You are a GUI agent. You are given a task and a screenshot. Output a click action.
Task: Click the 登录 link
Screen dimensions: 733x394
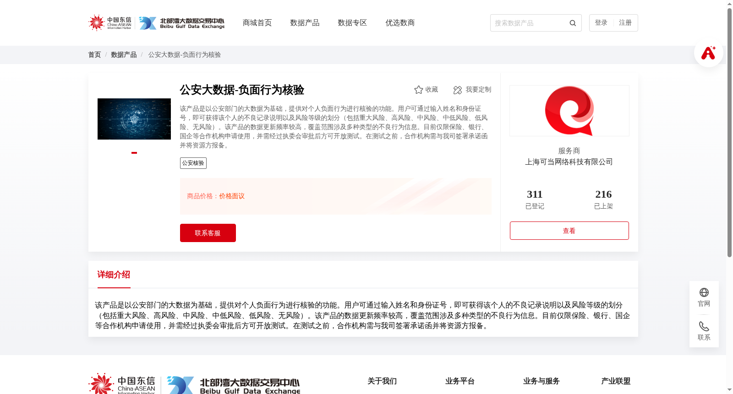(x=601, y=23)
